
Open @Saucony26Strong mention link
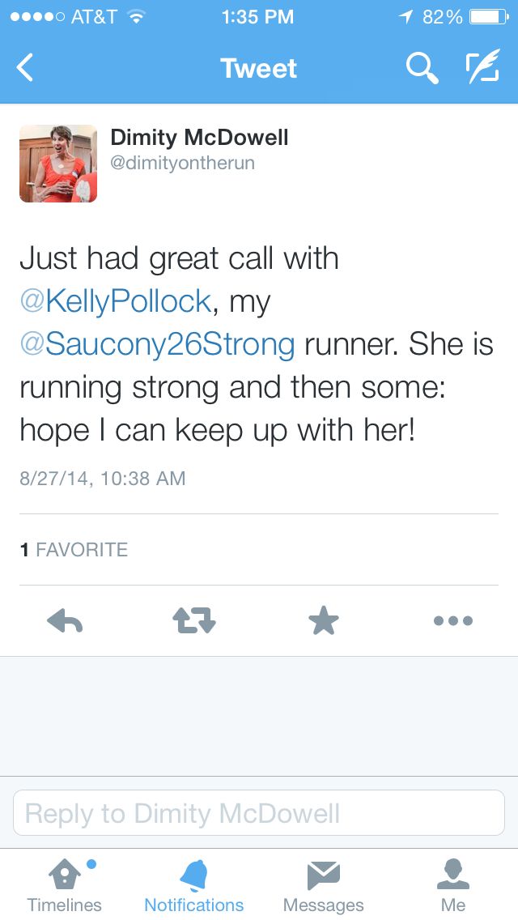[157, 344]
